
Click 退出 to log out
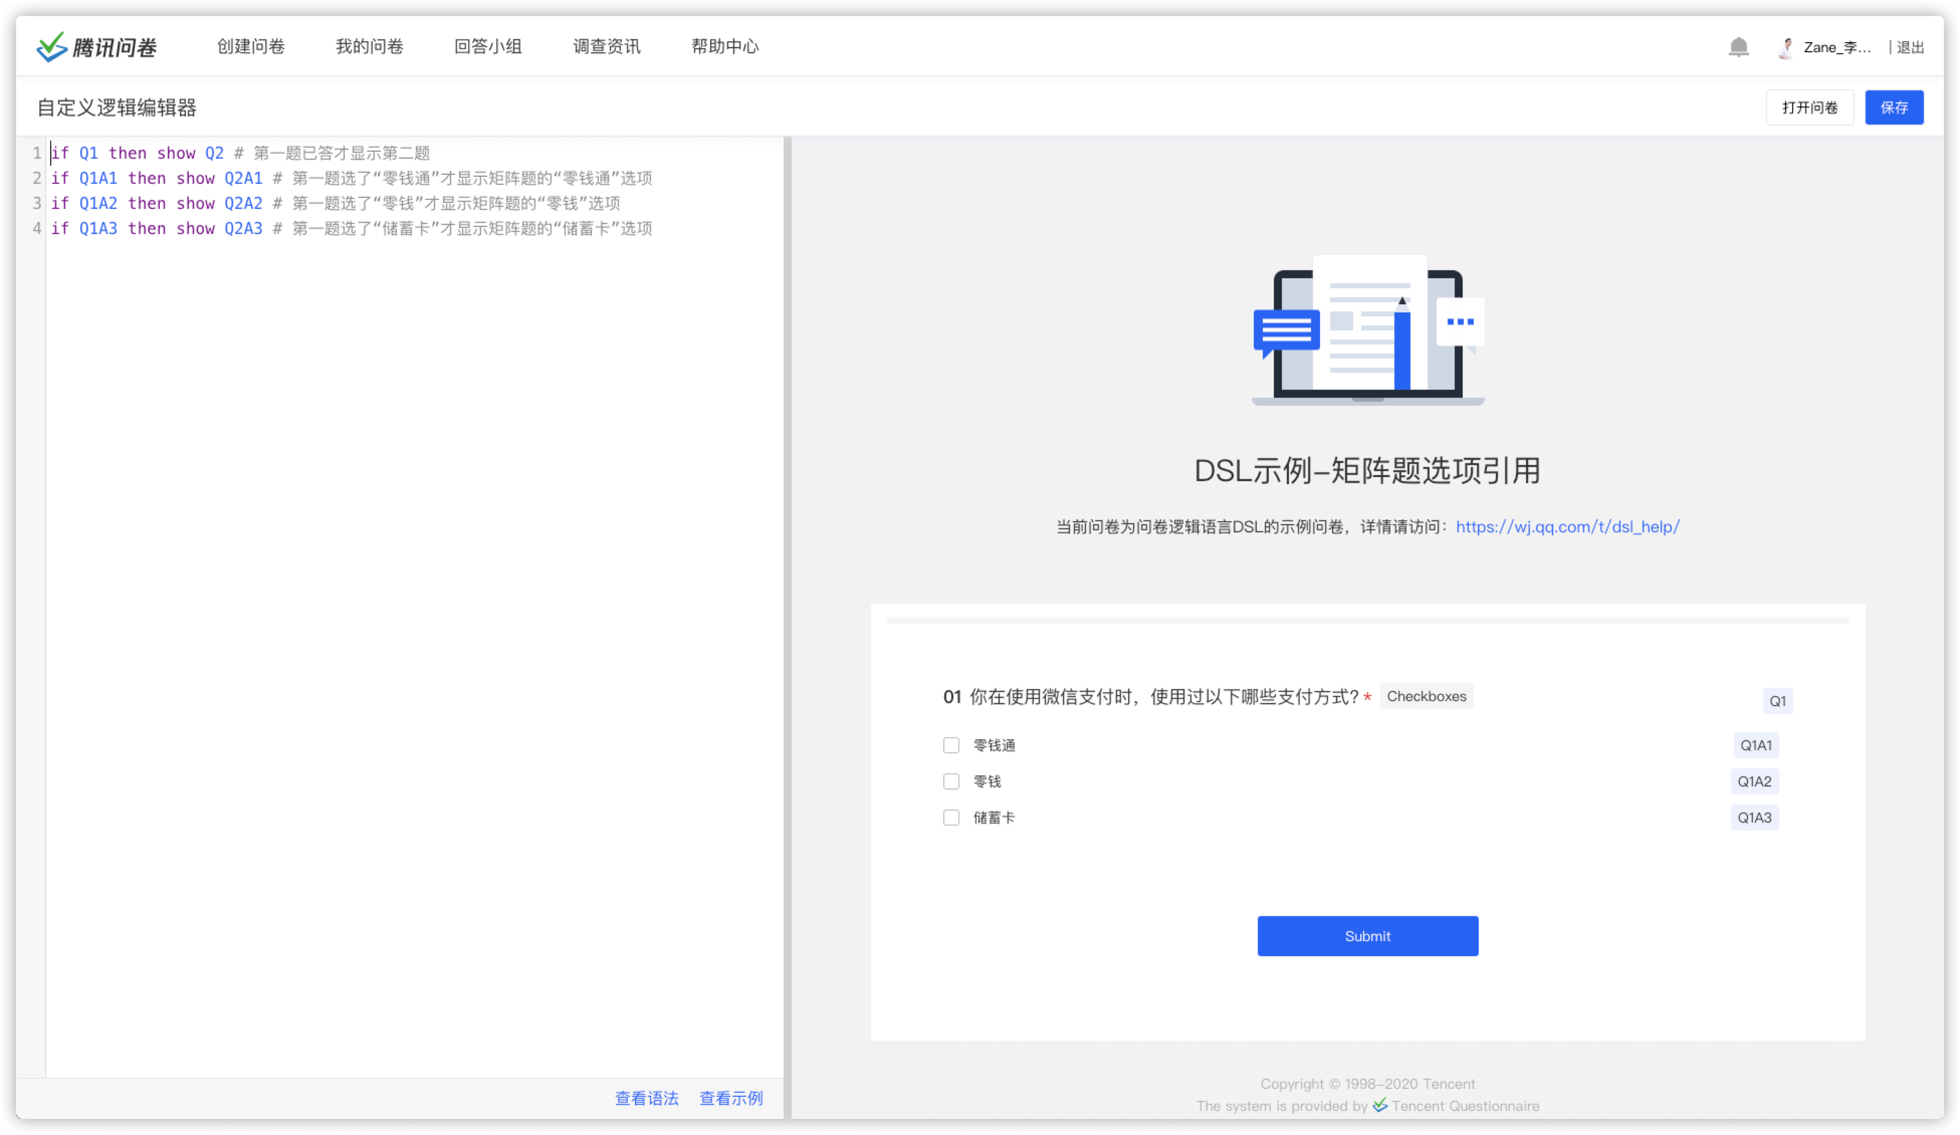click(x=1910, y=47)
